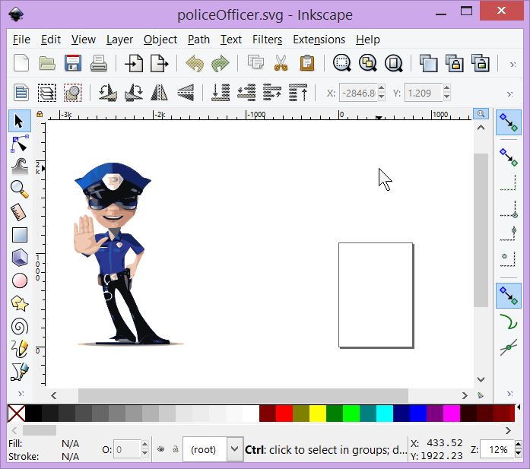Open a file with folder icon
The width and height of the screenshot is (530, 469).
[47, 63]
